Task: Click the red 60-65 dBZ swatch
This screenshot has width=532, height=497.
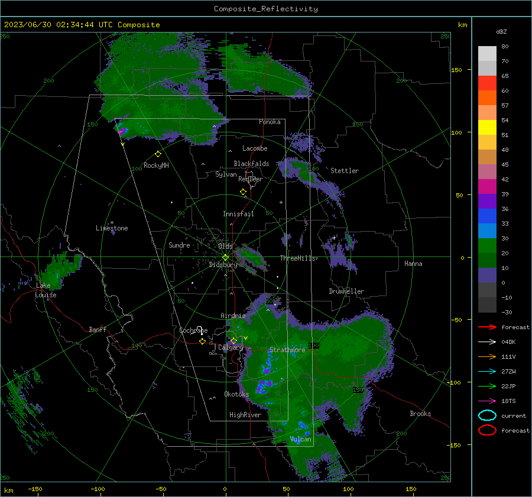Action: (487, 83)
